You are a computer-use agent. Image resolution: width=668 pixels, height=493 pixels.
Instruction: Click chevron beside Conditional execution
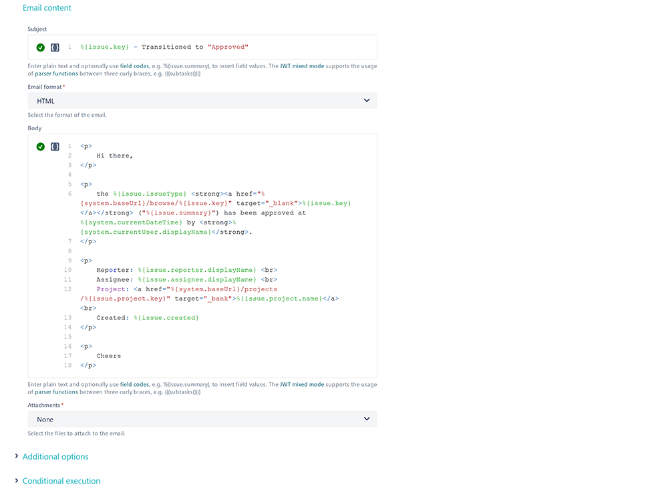(17, 480)
